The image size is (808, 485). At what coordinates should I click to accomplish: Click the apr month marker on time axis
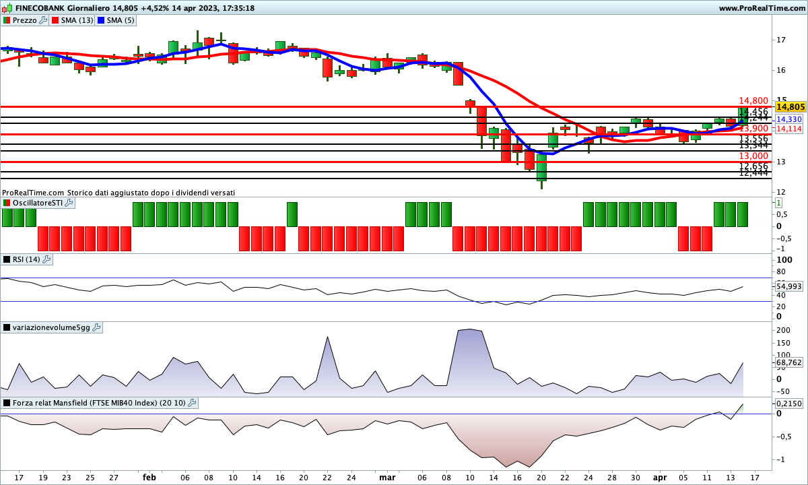(660, 477)
